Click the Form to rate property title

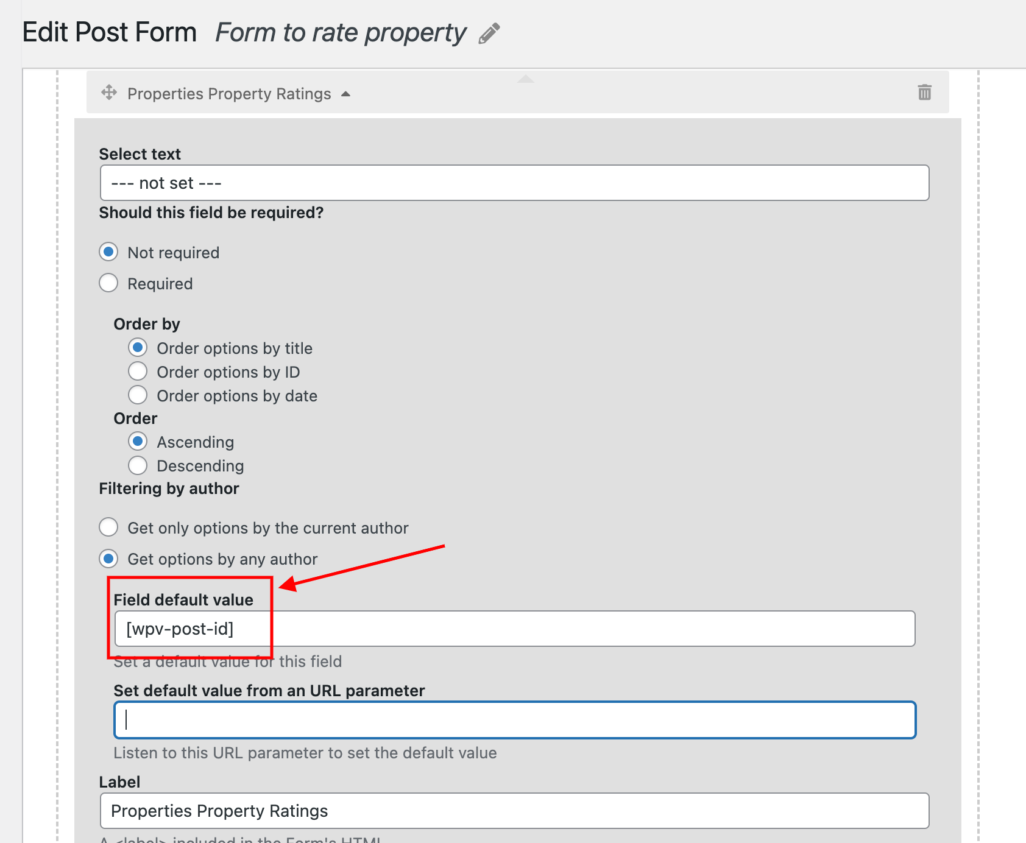pos(341,32)
